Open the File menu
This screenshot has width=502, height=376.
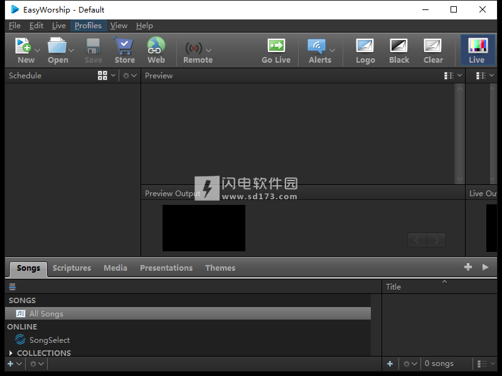14,26
